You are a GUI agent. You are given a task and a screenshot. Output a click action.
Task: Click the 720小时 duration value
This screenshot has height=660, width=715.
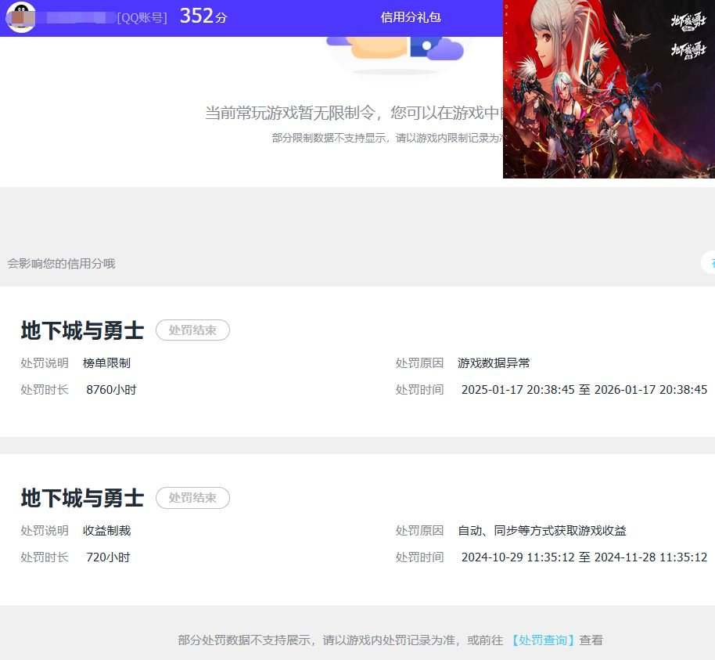[x=108, y=557]
